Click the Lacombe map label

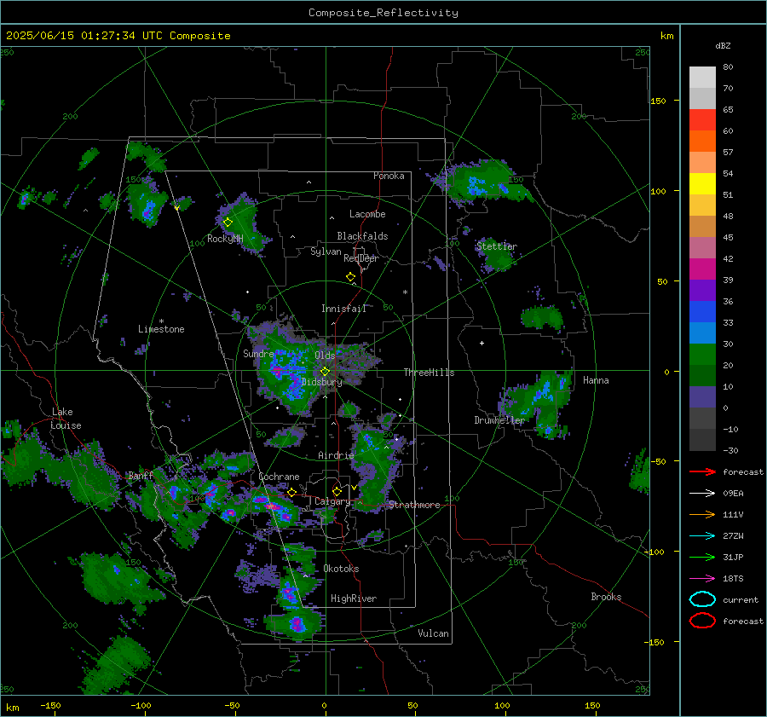367,214
